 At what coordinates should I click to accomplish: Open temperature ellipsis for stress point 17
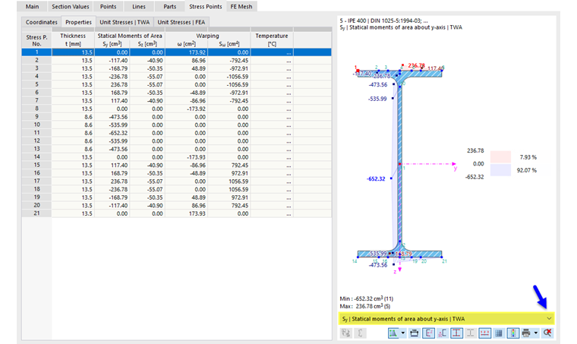[x=288, y=181]
